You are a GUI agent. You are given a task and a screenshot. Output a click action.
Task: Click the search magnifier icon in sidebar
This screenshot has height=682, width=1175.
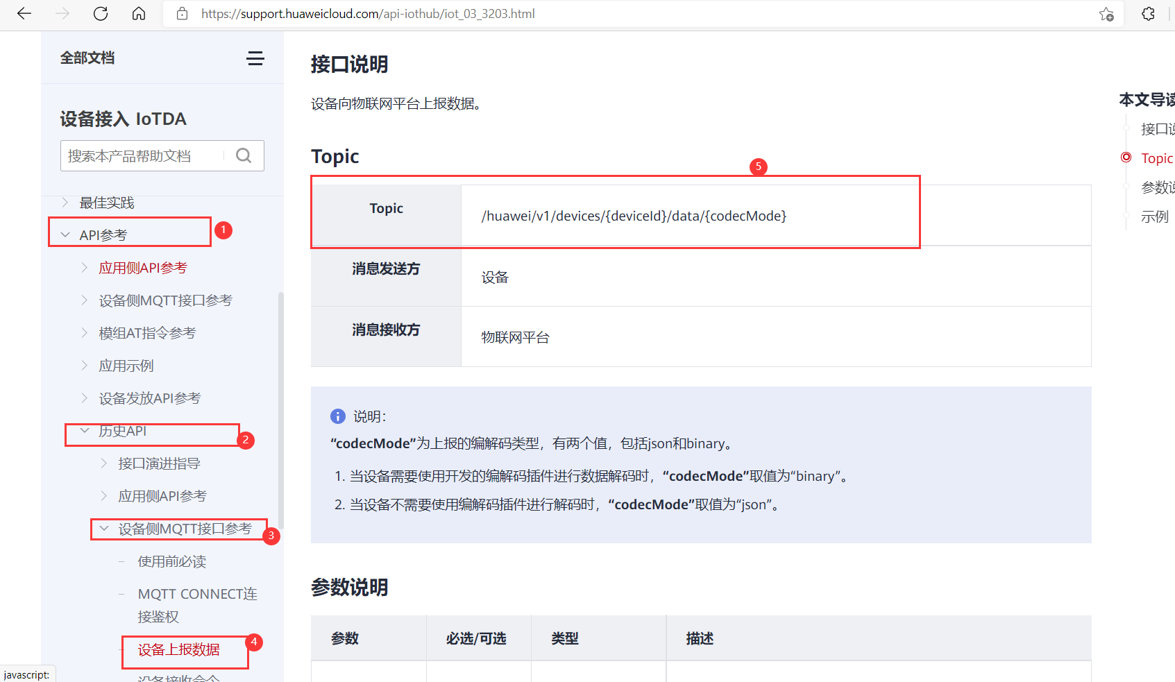(x=244, y=155)
